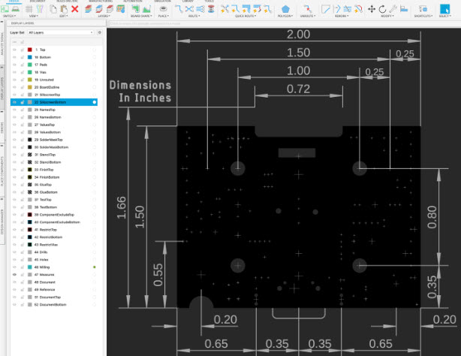
Task: Hide layer 1 Top via eye icon
Action: (14, 50)
